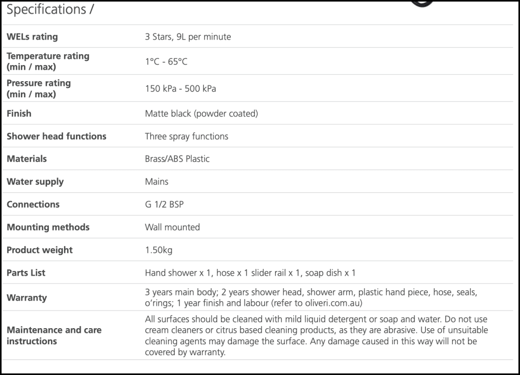
Task: Click the "Pressure rating (min / max)" label
Action: click(38, 88)
